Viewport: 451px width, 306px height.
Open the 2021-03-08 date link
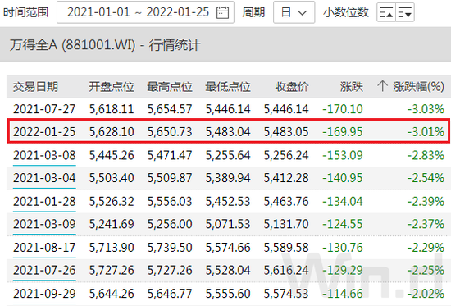coord(44,155)
